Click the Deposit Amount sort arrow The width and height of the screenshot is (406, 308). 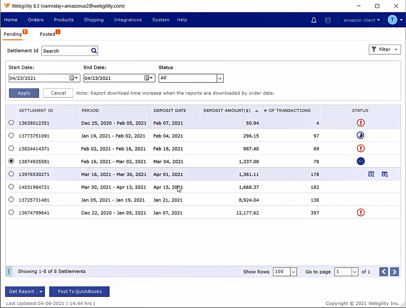[x=257, y=111]
